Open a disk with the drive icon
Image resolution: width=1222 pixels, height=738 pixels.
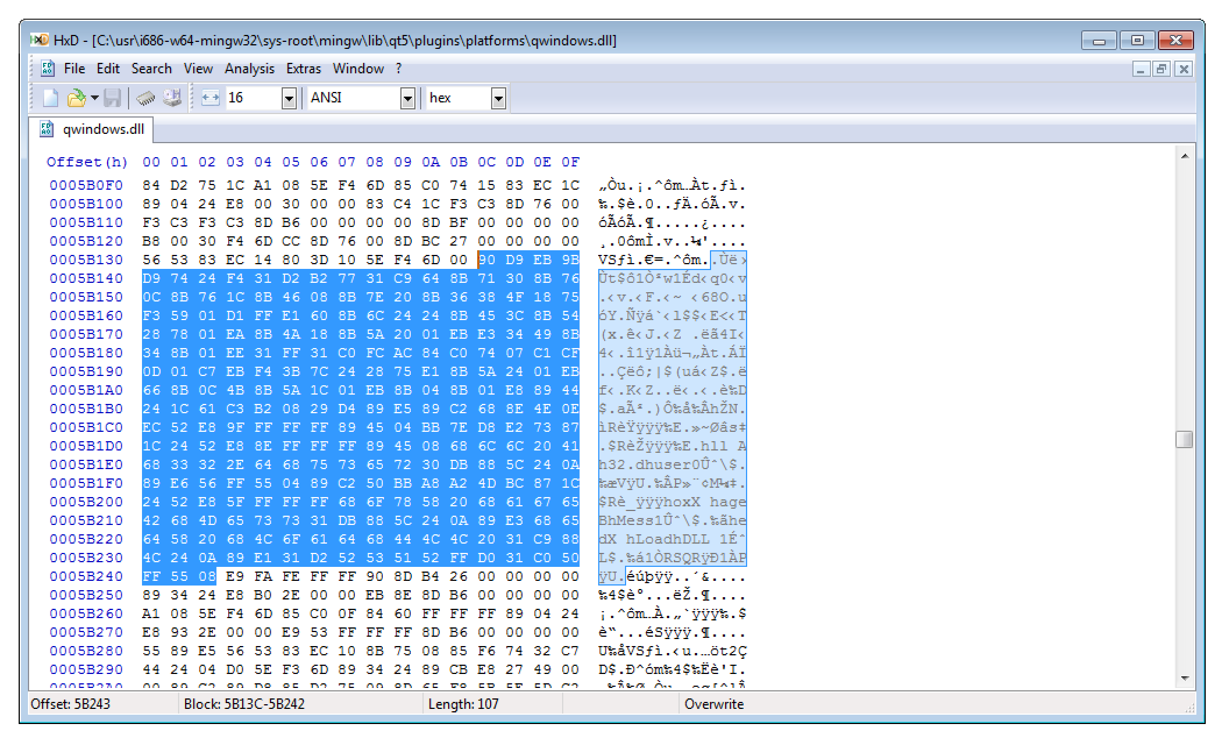click(x=172, y=98)
